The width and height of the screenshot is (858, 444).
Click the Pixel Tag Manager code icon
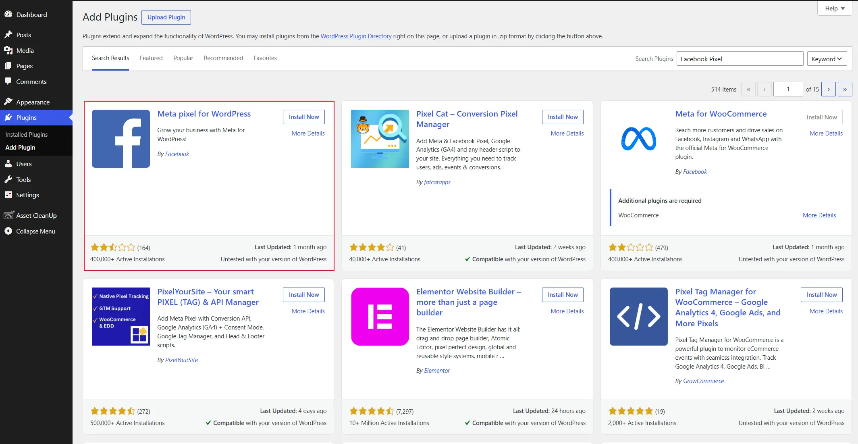[x=639, y=317]
